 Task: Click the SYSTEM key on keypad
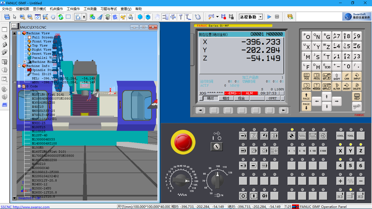coord(307,86)
